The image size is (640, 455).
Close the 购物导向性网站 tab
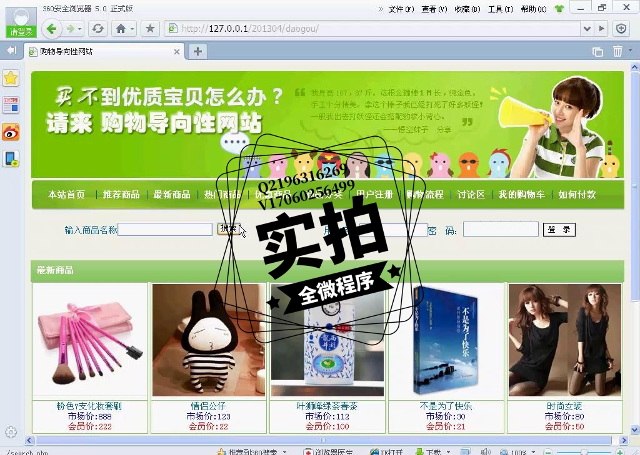pos(177,52)
